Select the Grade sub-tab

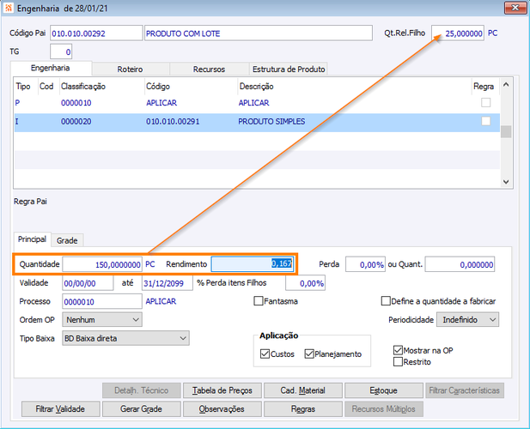coord(67,240)
